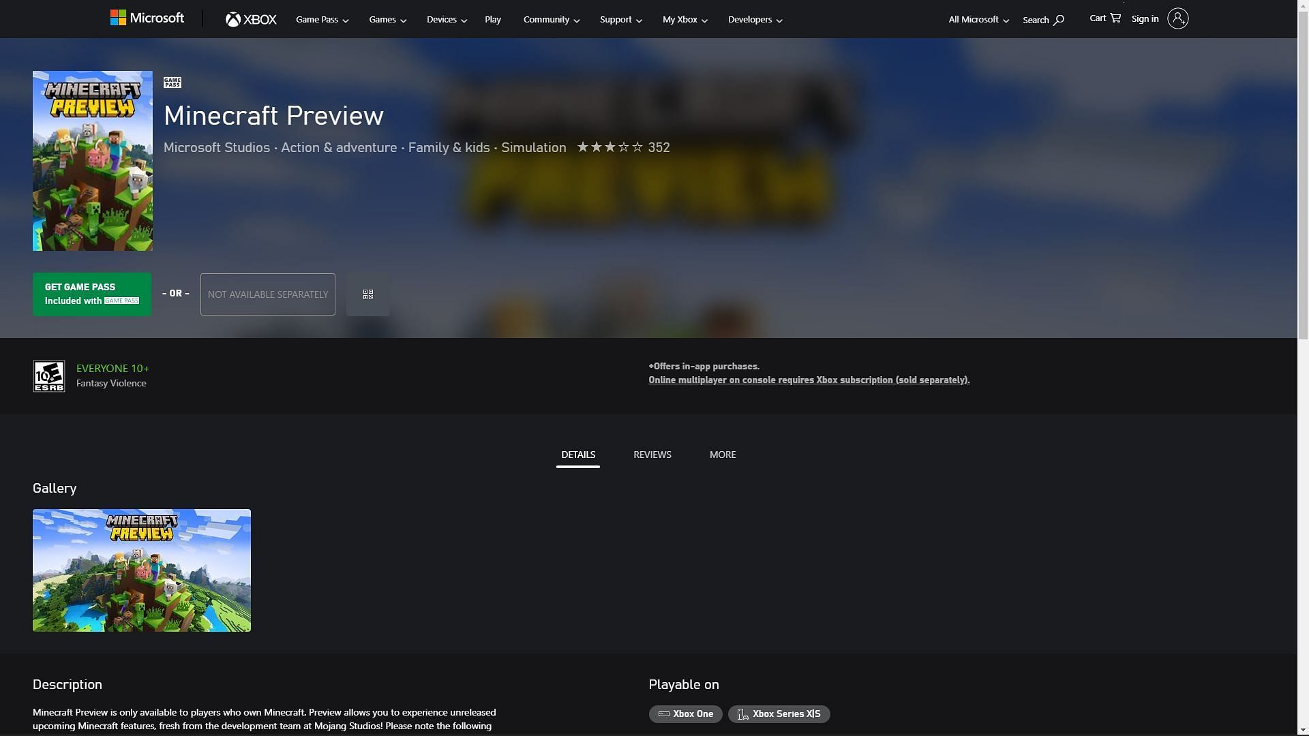The width and height of the screenshot is (1309, 736).
Task: Open the online multiplayer subscription link
Action: click(x=809, y=380)
